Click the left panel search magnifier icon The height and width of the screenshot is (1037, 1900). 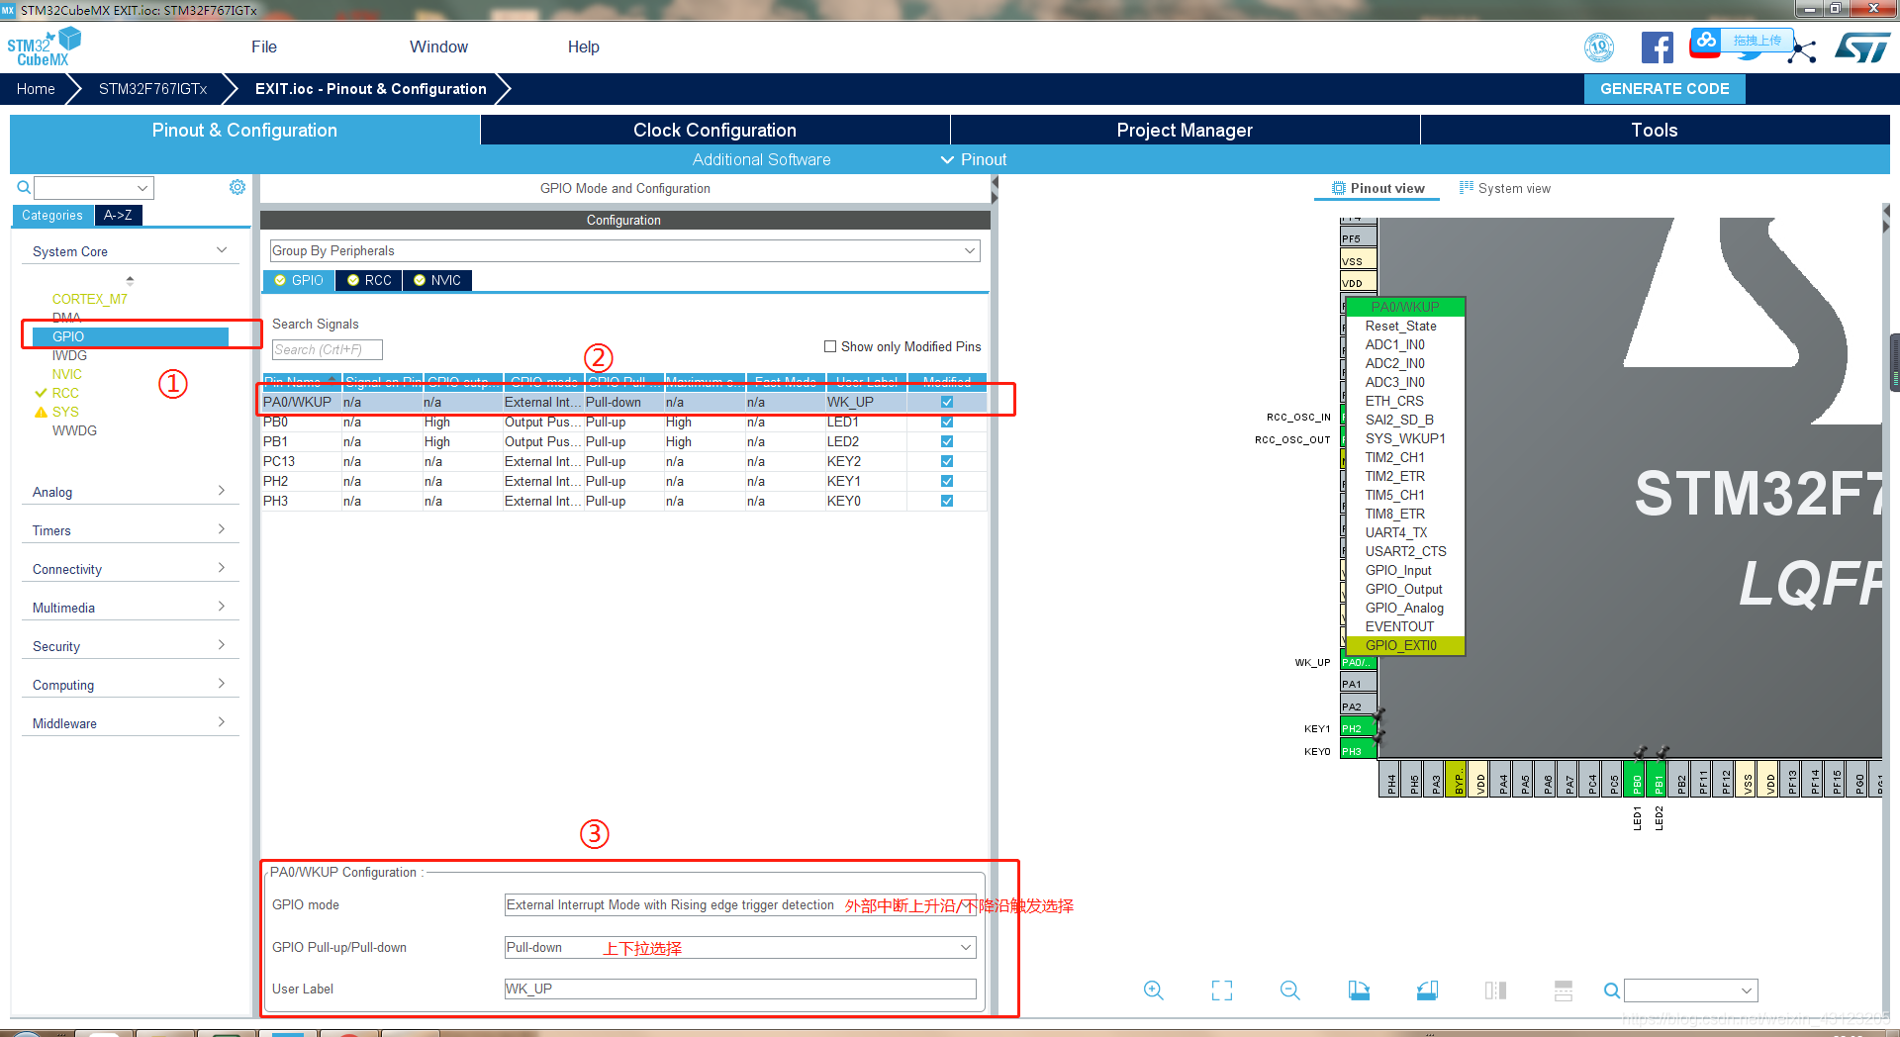coord(24,187)
